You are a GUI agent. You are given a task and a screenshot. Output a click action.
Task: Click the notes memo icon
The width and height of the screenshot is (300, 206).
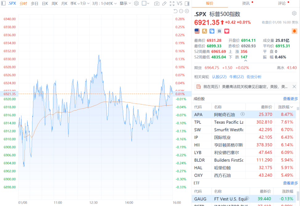coord(219,31)
